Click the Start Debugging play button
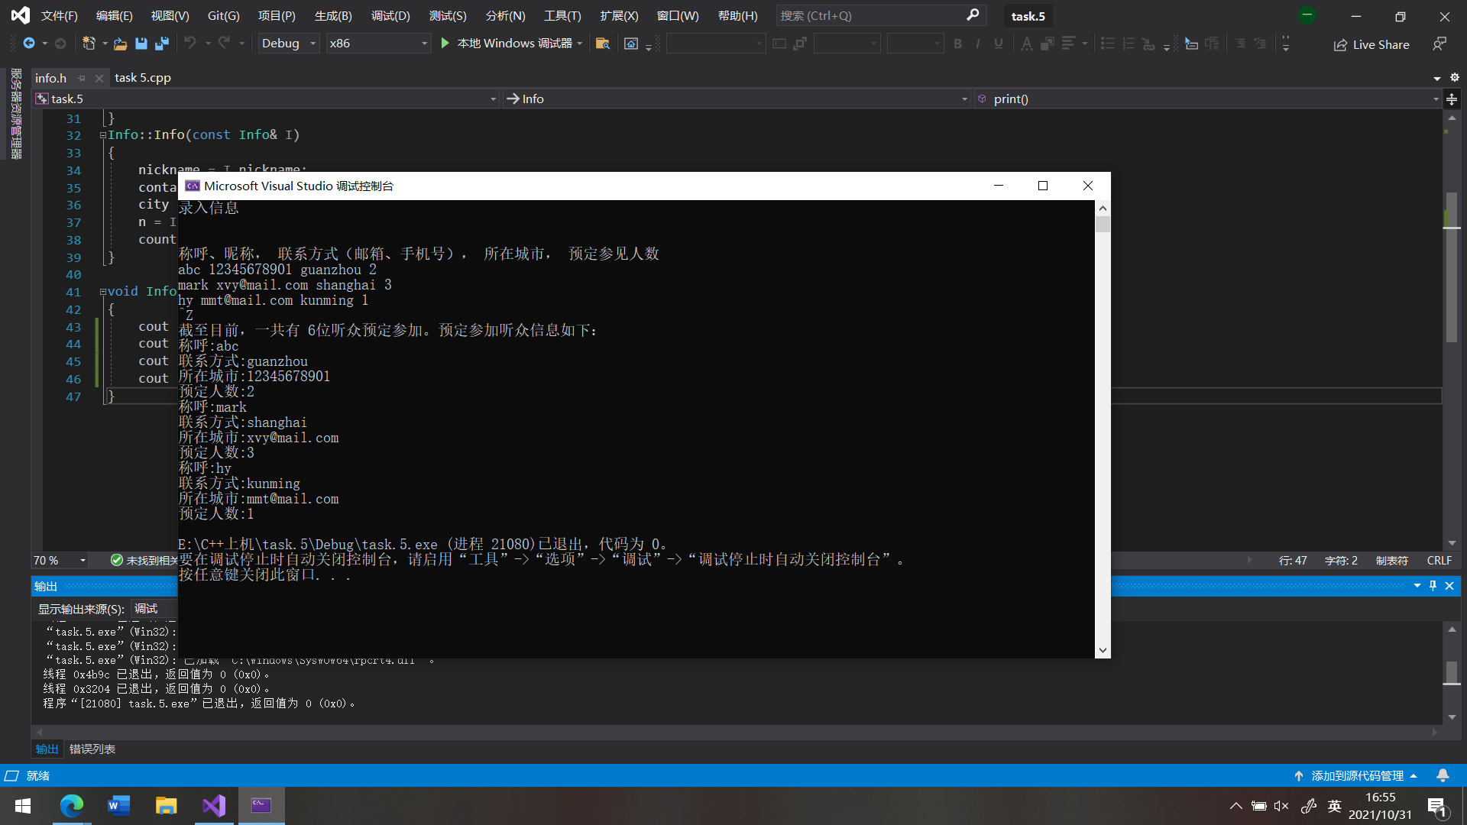Screen dimensions: 1467x825 [x=446, y=42]
